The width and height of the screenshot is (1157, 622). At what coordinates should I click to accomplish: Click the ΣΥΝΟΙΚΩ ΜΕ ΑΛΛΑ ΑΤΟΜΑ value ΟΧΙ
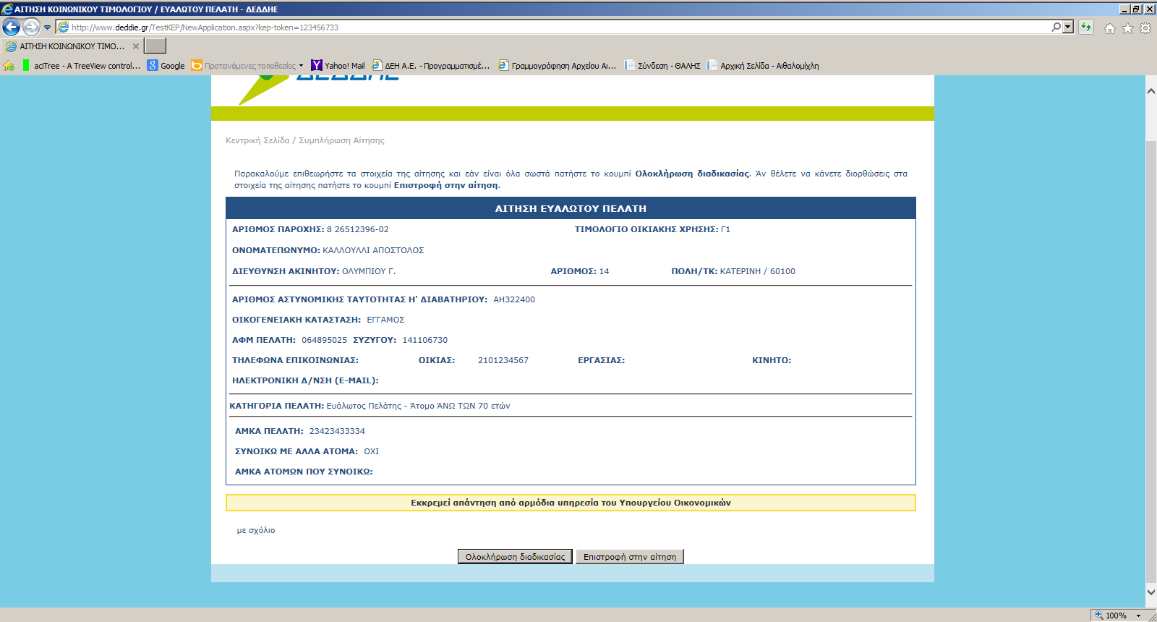tap(371, 451)
